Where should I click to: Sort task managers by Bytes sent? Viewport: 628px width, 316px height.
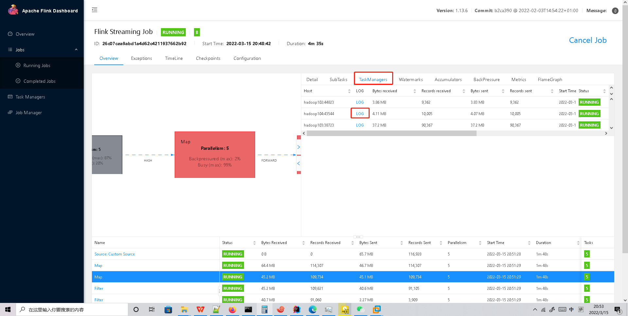pyautogui.click(x=503, y=91)
